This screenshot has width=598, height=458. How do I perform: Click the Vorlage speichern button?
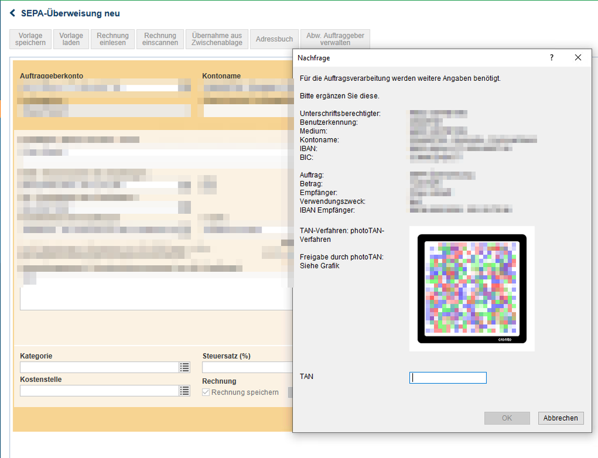(31, 39)
